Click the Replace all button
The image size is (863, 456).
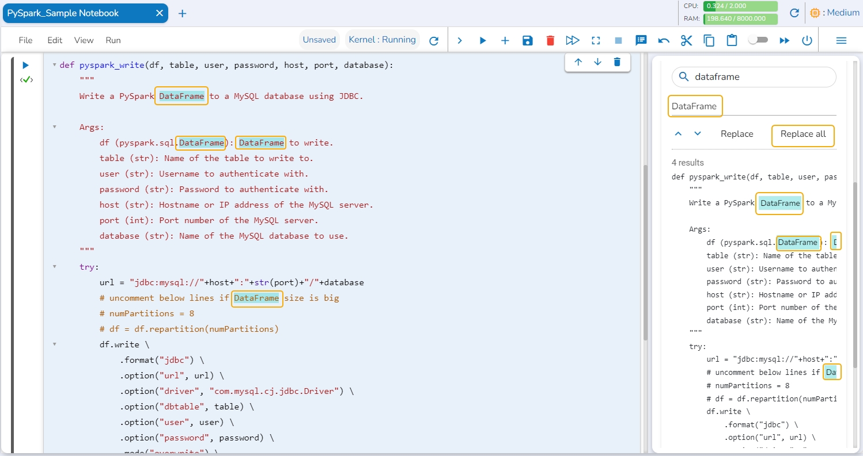click(803, 134)
